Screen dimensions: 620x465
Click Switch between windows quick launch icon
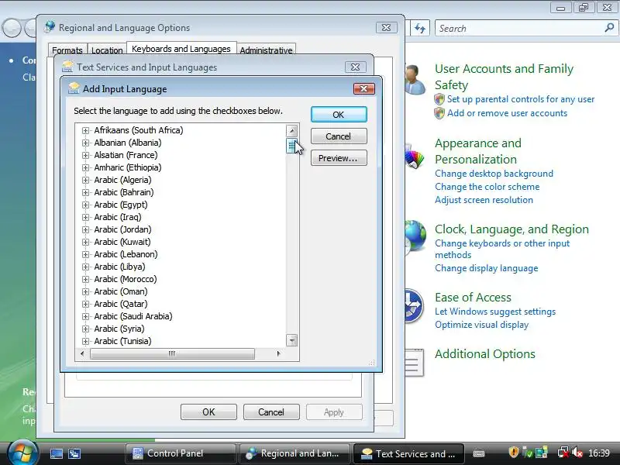tap(74, 453)
